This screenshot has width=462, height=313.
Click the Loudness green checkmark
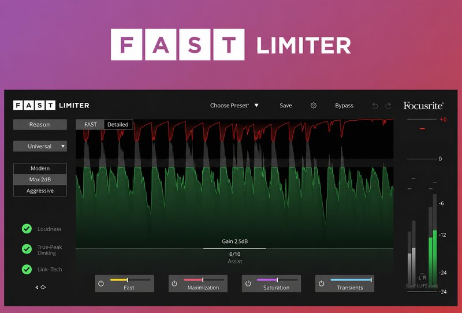27,229
